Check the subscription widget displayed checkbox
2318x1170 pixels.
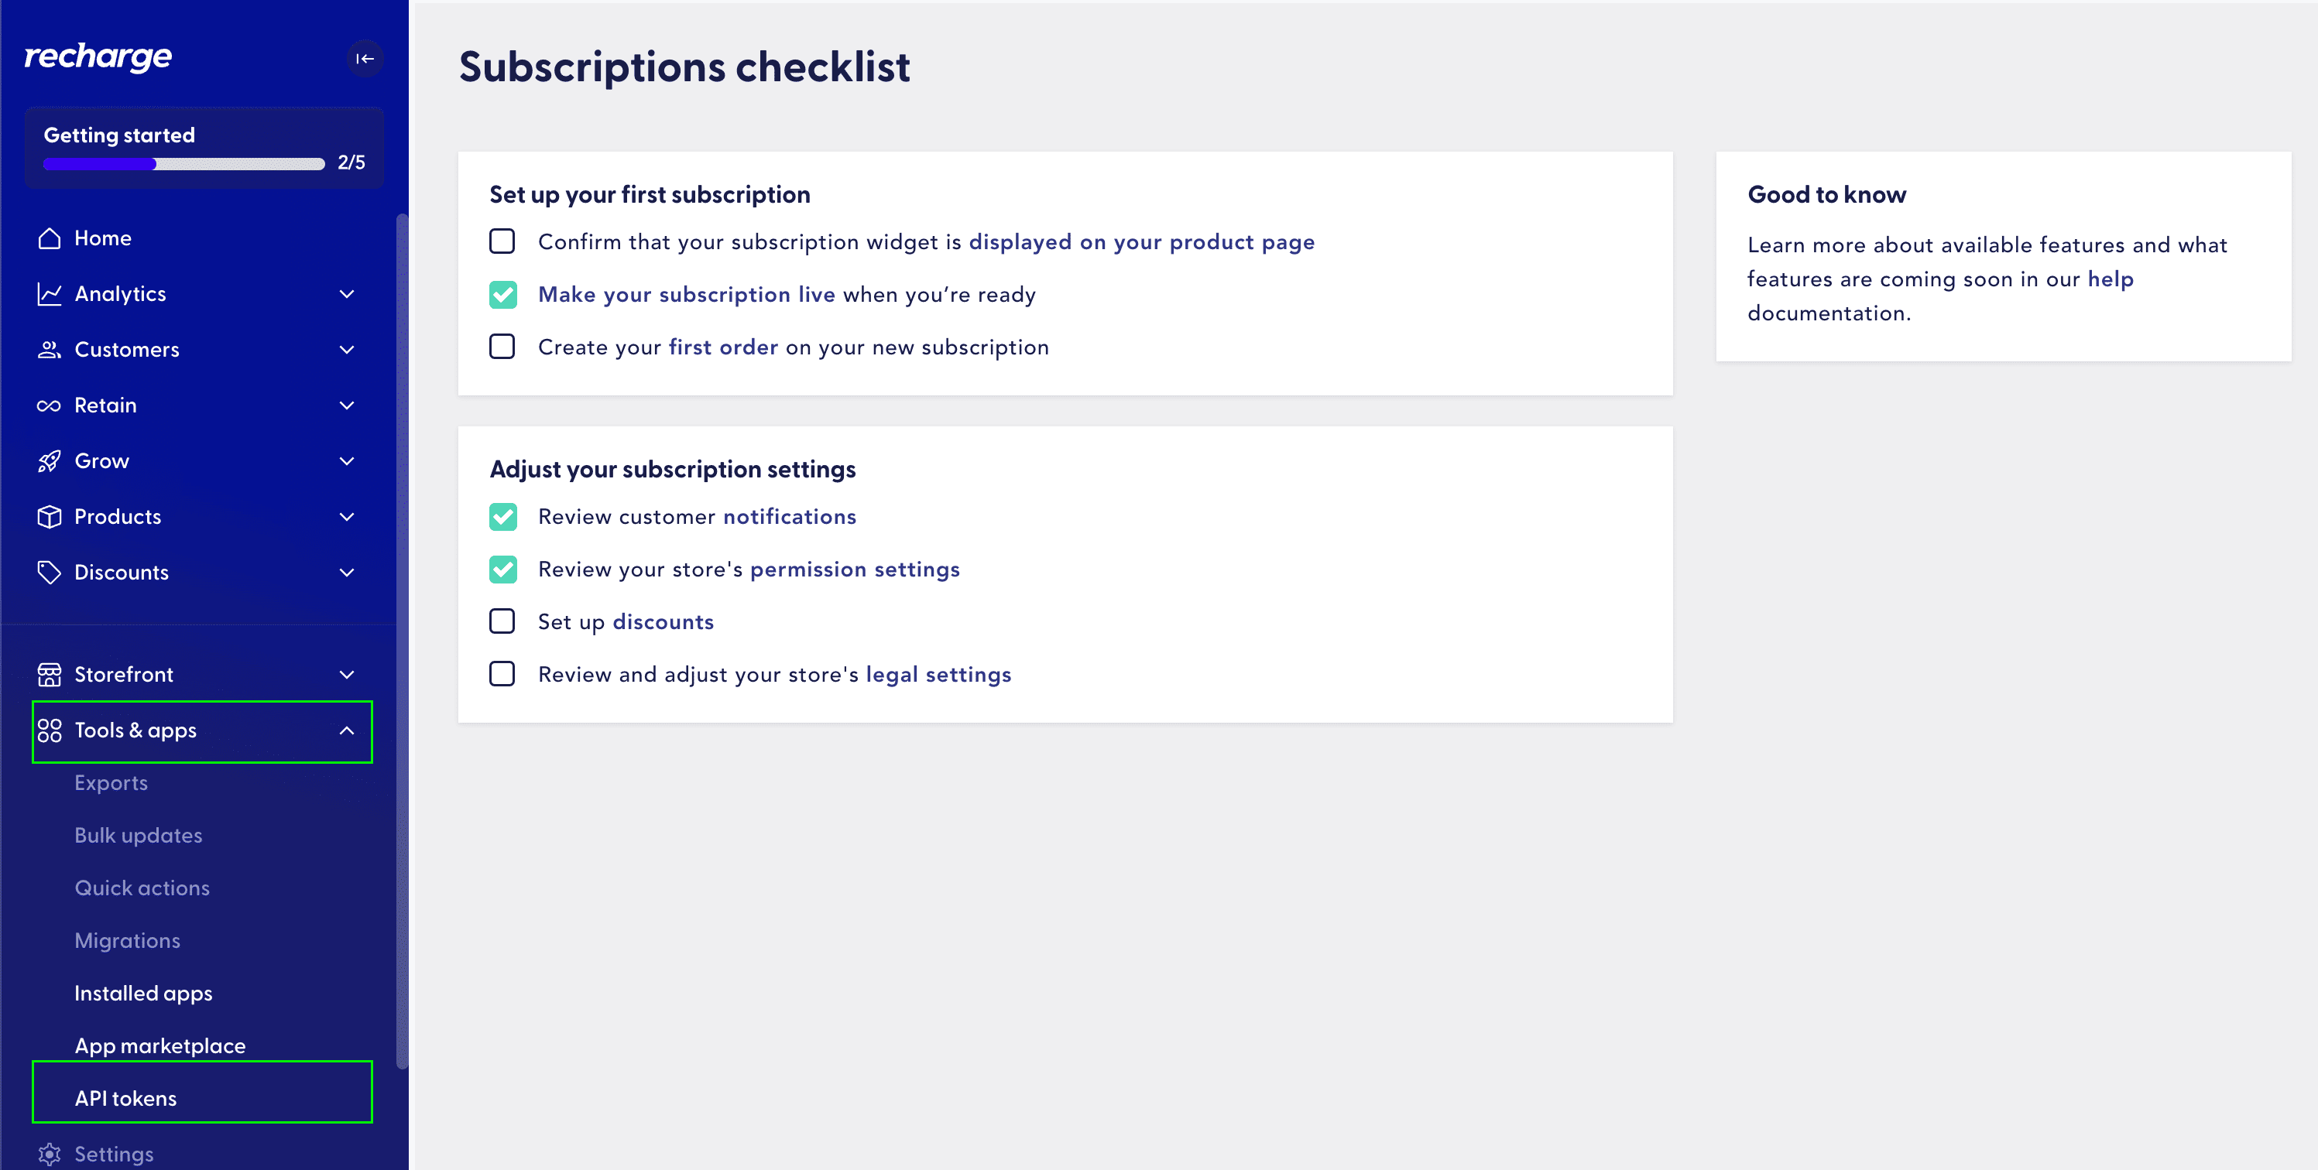(x=502, y=242)
